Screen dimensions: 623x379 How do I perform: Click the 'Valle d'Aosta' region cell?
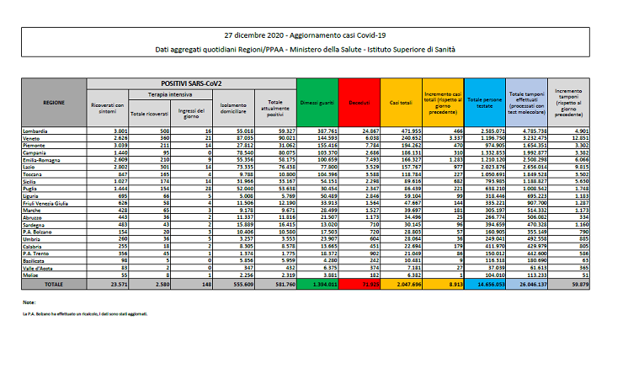coord(37,267)
